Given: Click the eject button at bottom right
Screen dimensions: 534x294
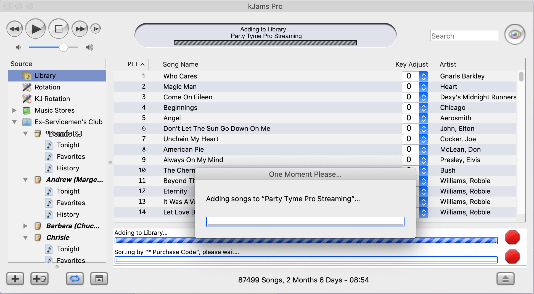Looking at the screenshot, I should coord(505,279).
